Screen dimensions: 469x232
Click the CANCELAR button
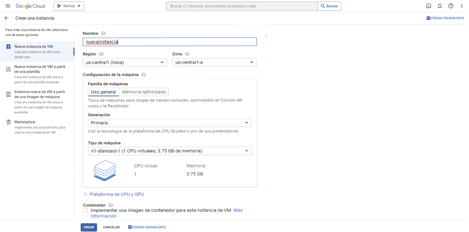point(111,227)
